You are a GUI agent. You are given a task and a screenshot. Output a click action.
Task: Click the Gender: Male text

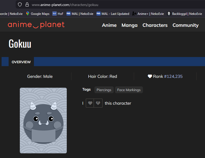[x=40, y=76]
